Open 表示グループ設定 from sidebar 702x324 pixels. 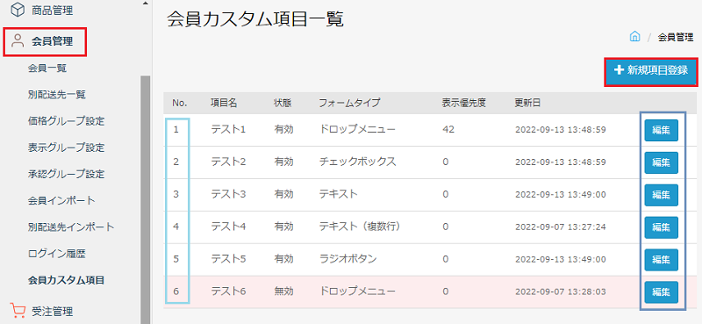point(66,148)
